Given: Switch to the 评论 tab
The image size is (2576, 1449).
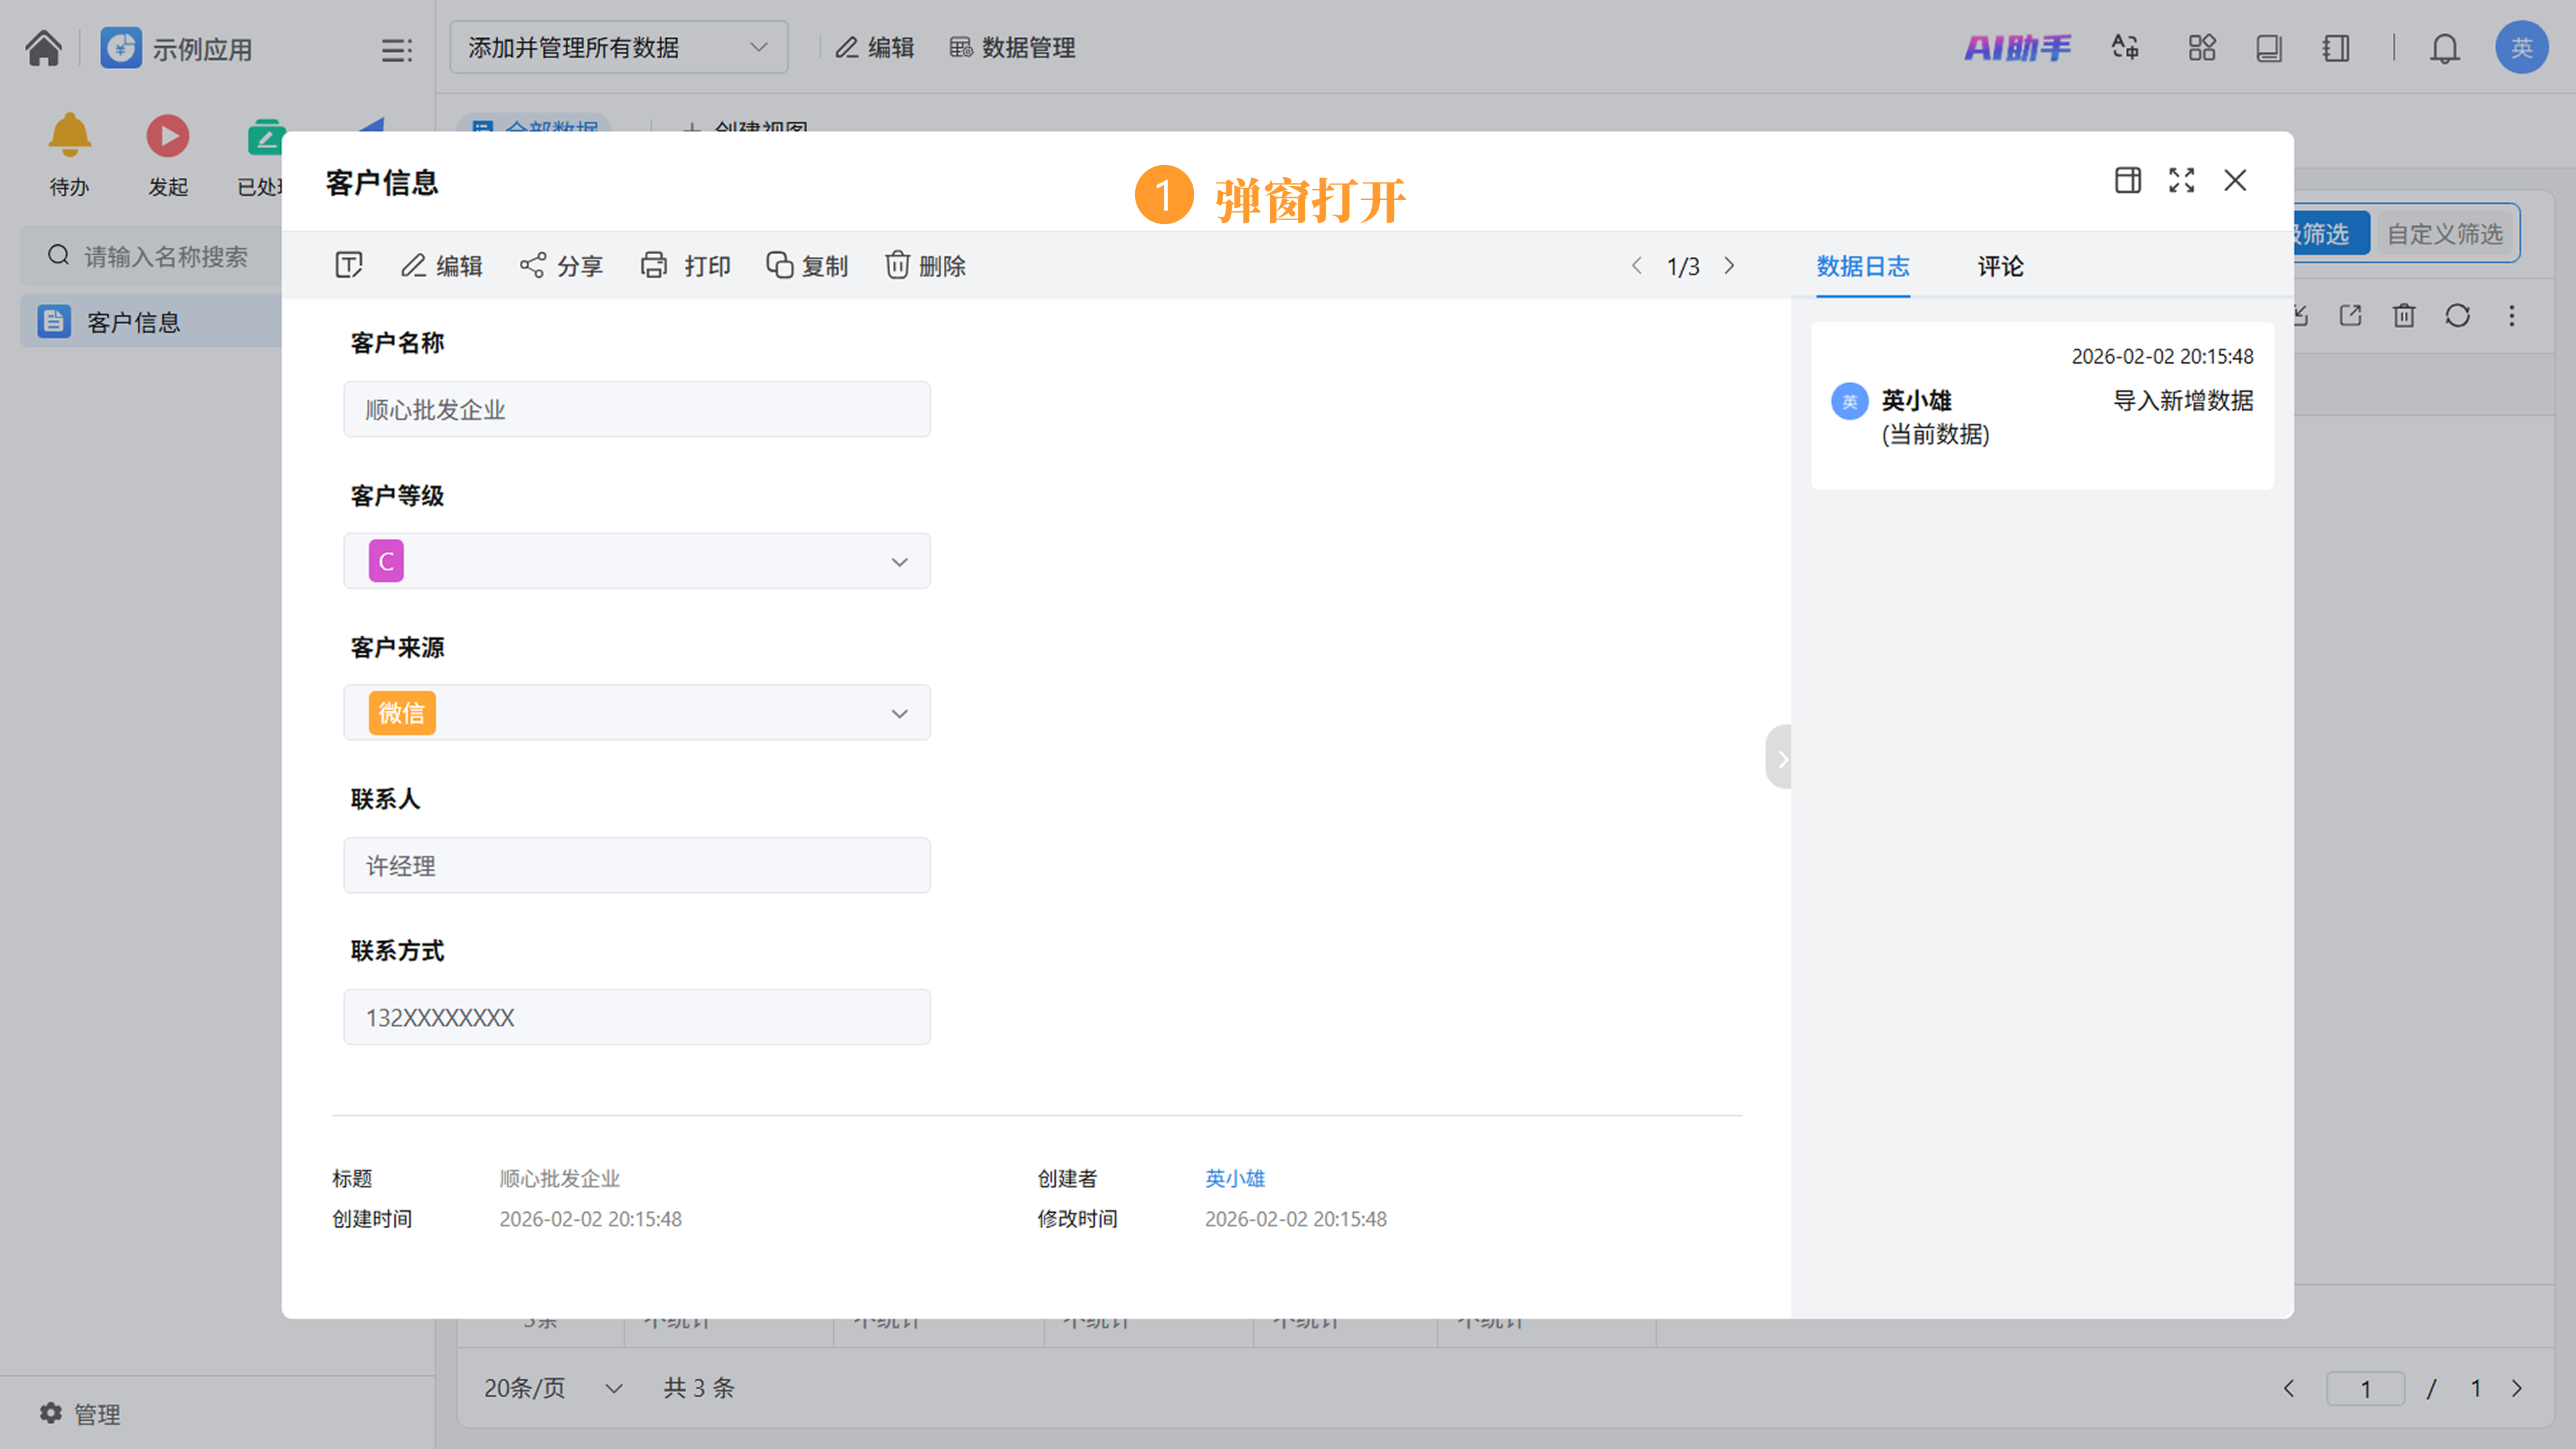Looking at the screenshot, I should tap(2000, 266).
